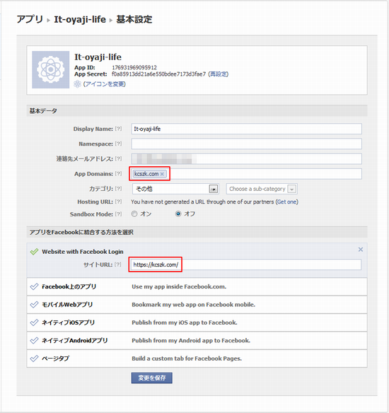This screenshot has width=389, height=413.
Task: Click the Display Name input field
Action: (247, 129)
